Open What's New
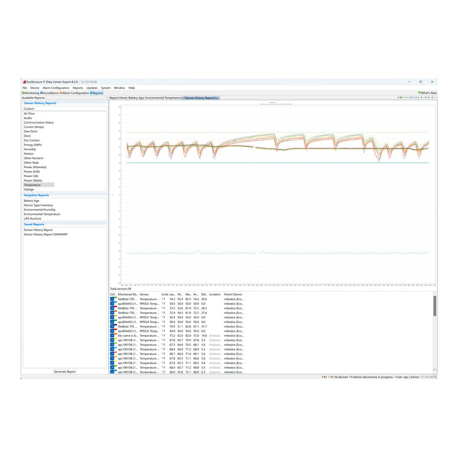The height and width of the screenshot is (458, 458). tap(427, 93)
